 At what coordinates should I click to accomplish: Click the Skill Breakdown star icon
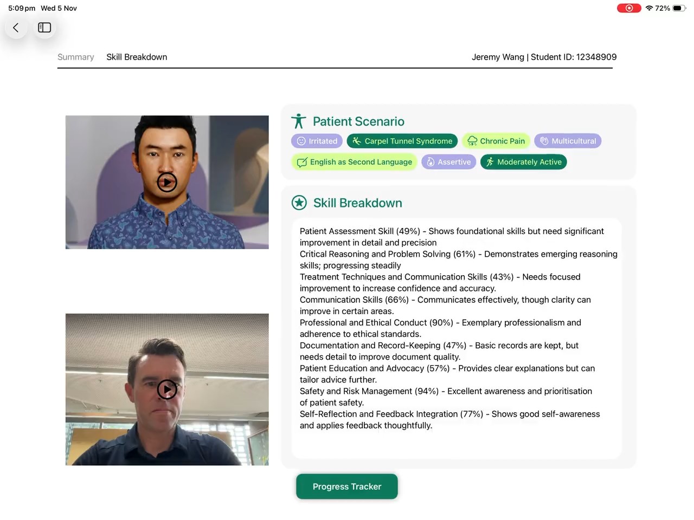pyautogui.click(x=299, y=203)
